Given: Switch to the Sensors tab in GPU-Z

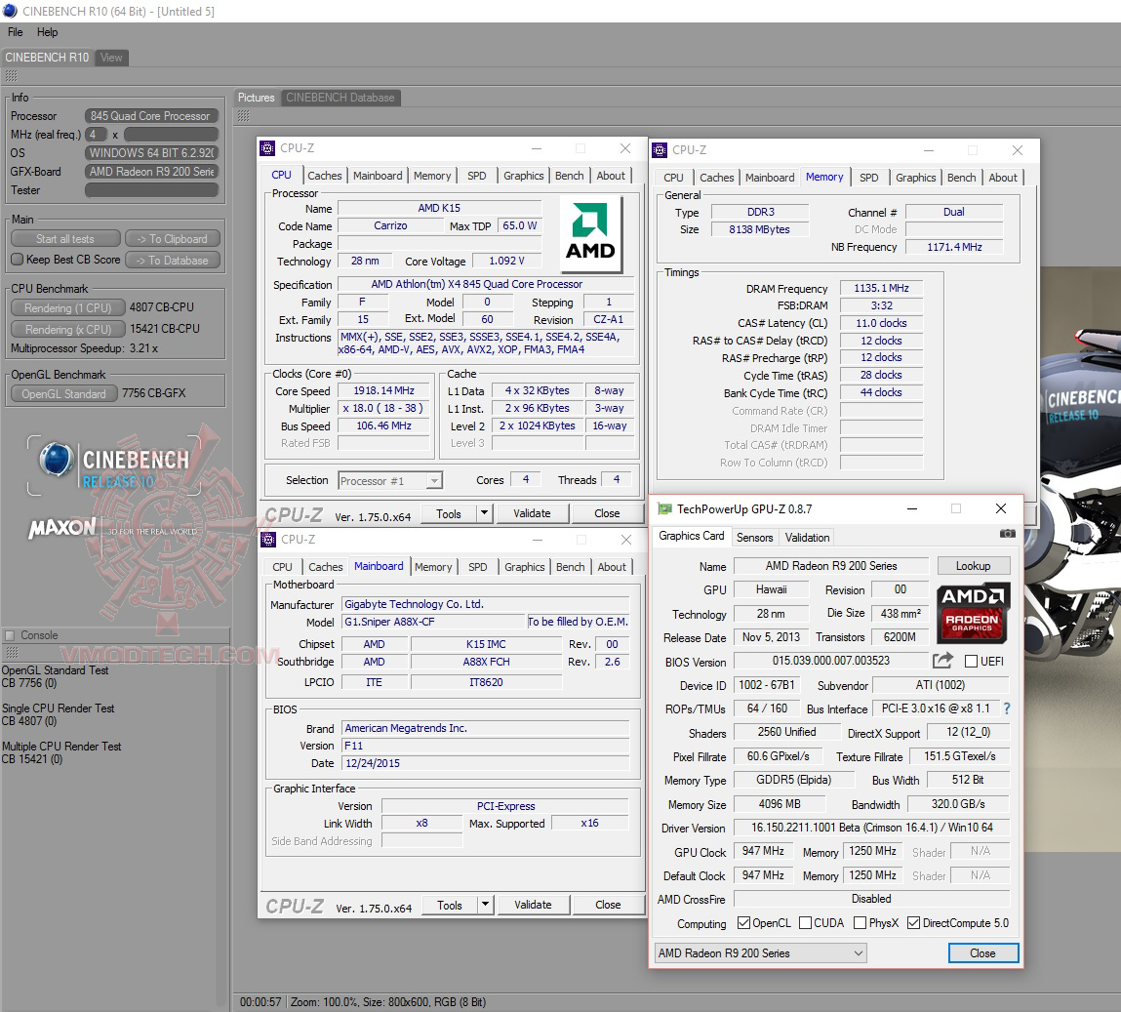Looking at the screenshot, I should tap(754, 537).
